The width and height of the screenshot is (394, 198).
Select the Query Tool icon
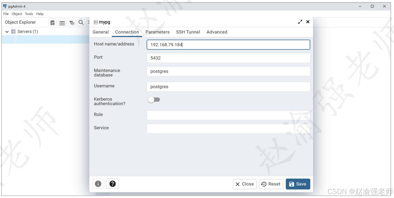point(53,22)
